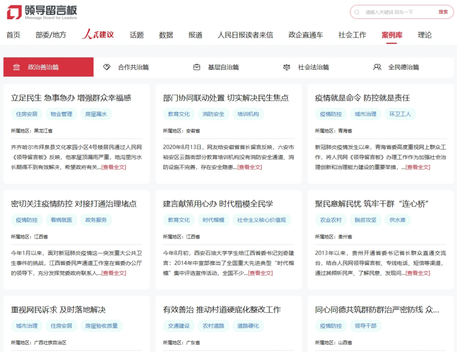Click the building icon beside 政治善治篇

pos(15,67)
